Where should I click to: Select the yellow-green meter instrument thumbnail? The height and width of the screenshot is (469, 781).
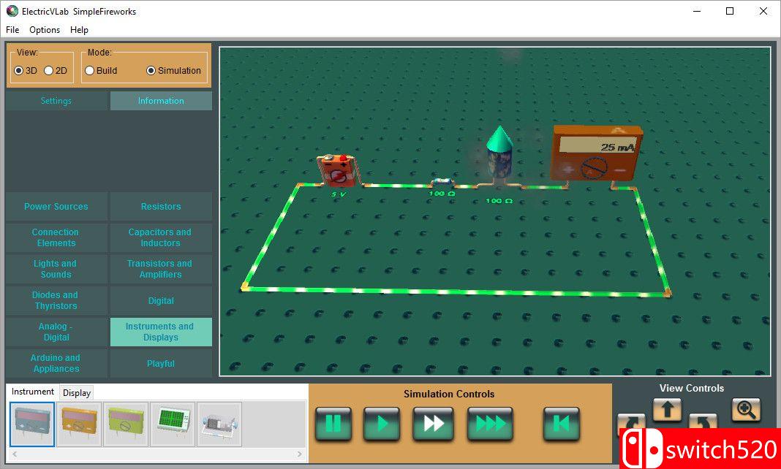pos(126,424)
